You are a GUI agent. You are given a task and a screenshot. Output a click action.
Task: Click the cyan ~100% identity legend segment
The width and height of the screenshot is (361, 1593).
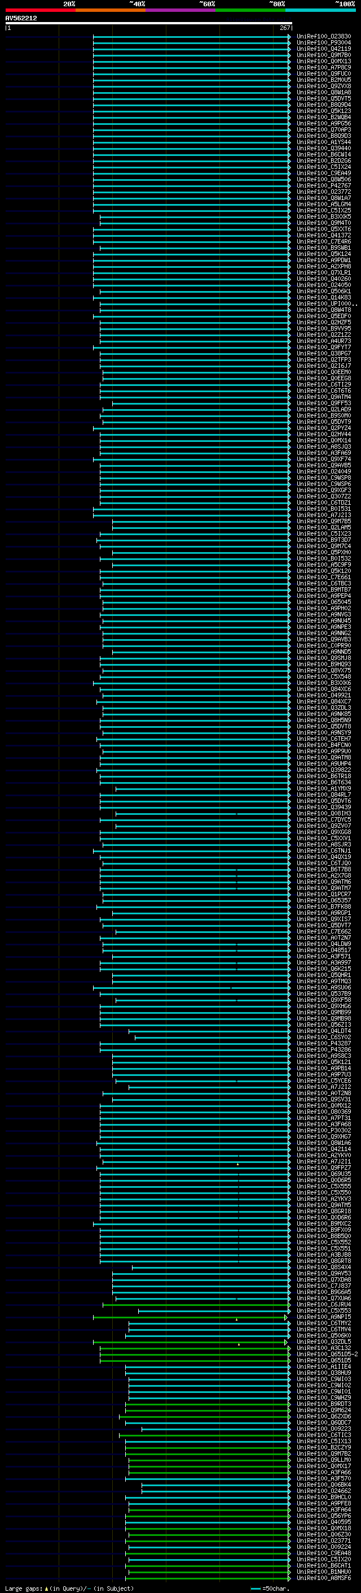coord(321,11)
